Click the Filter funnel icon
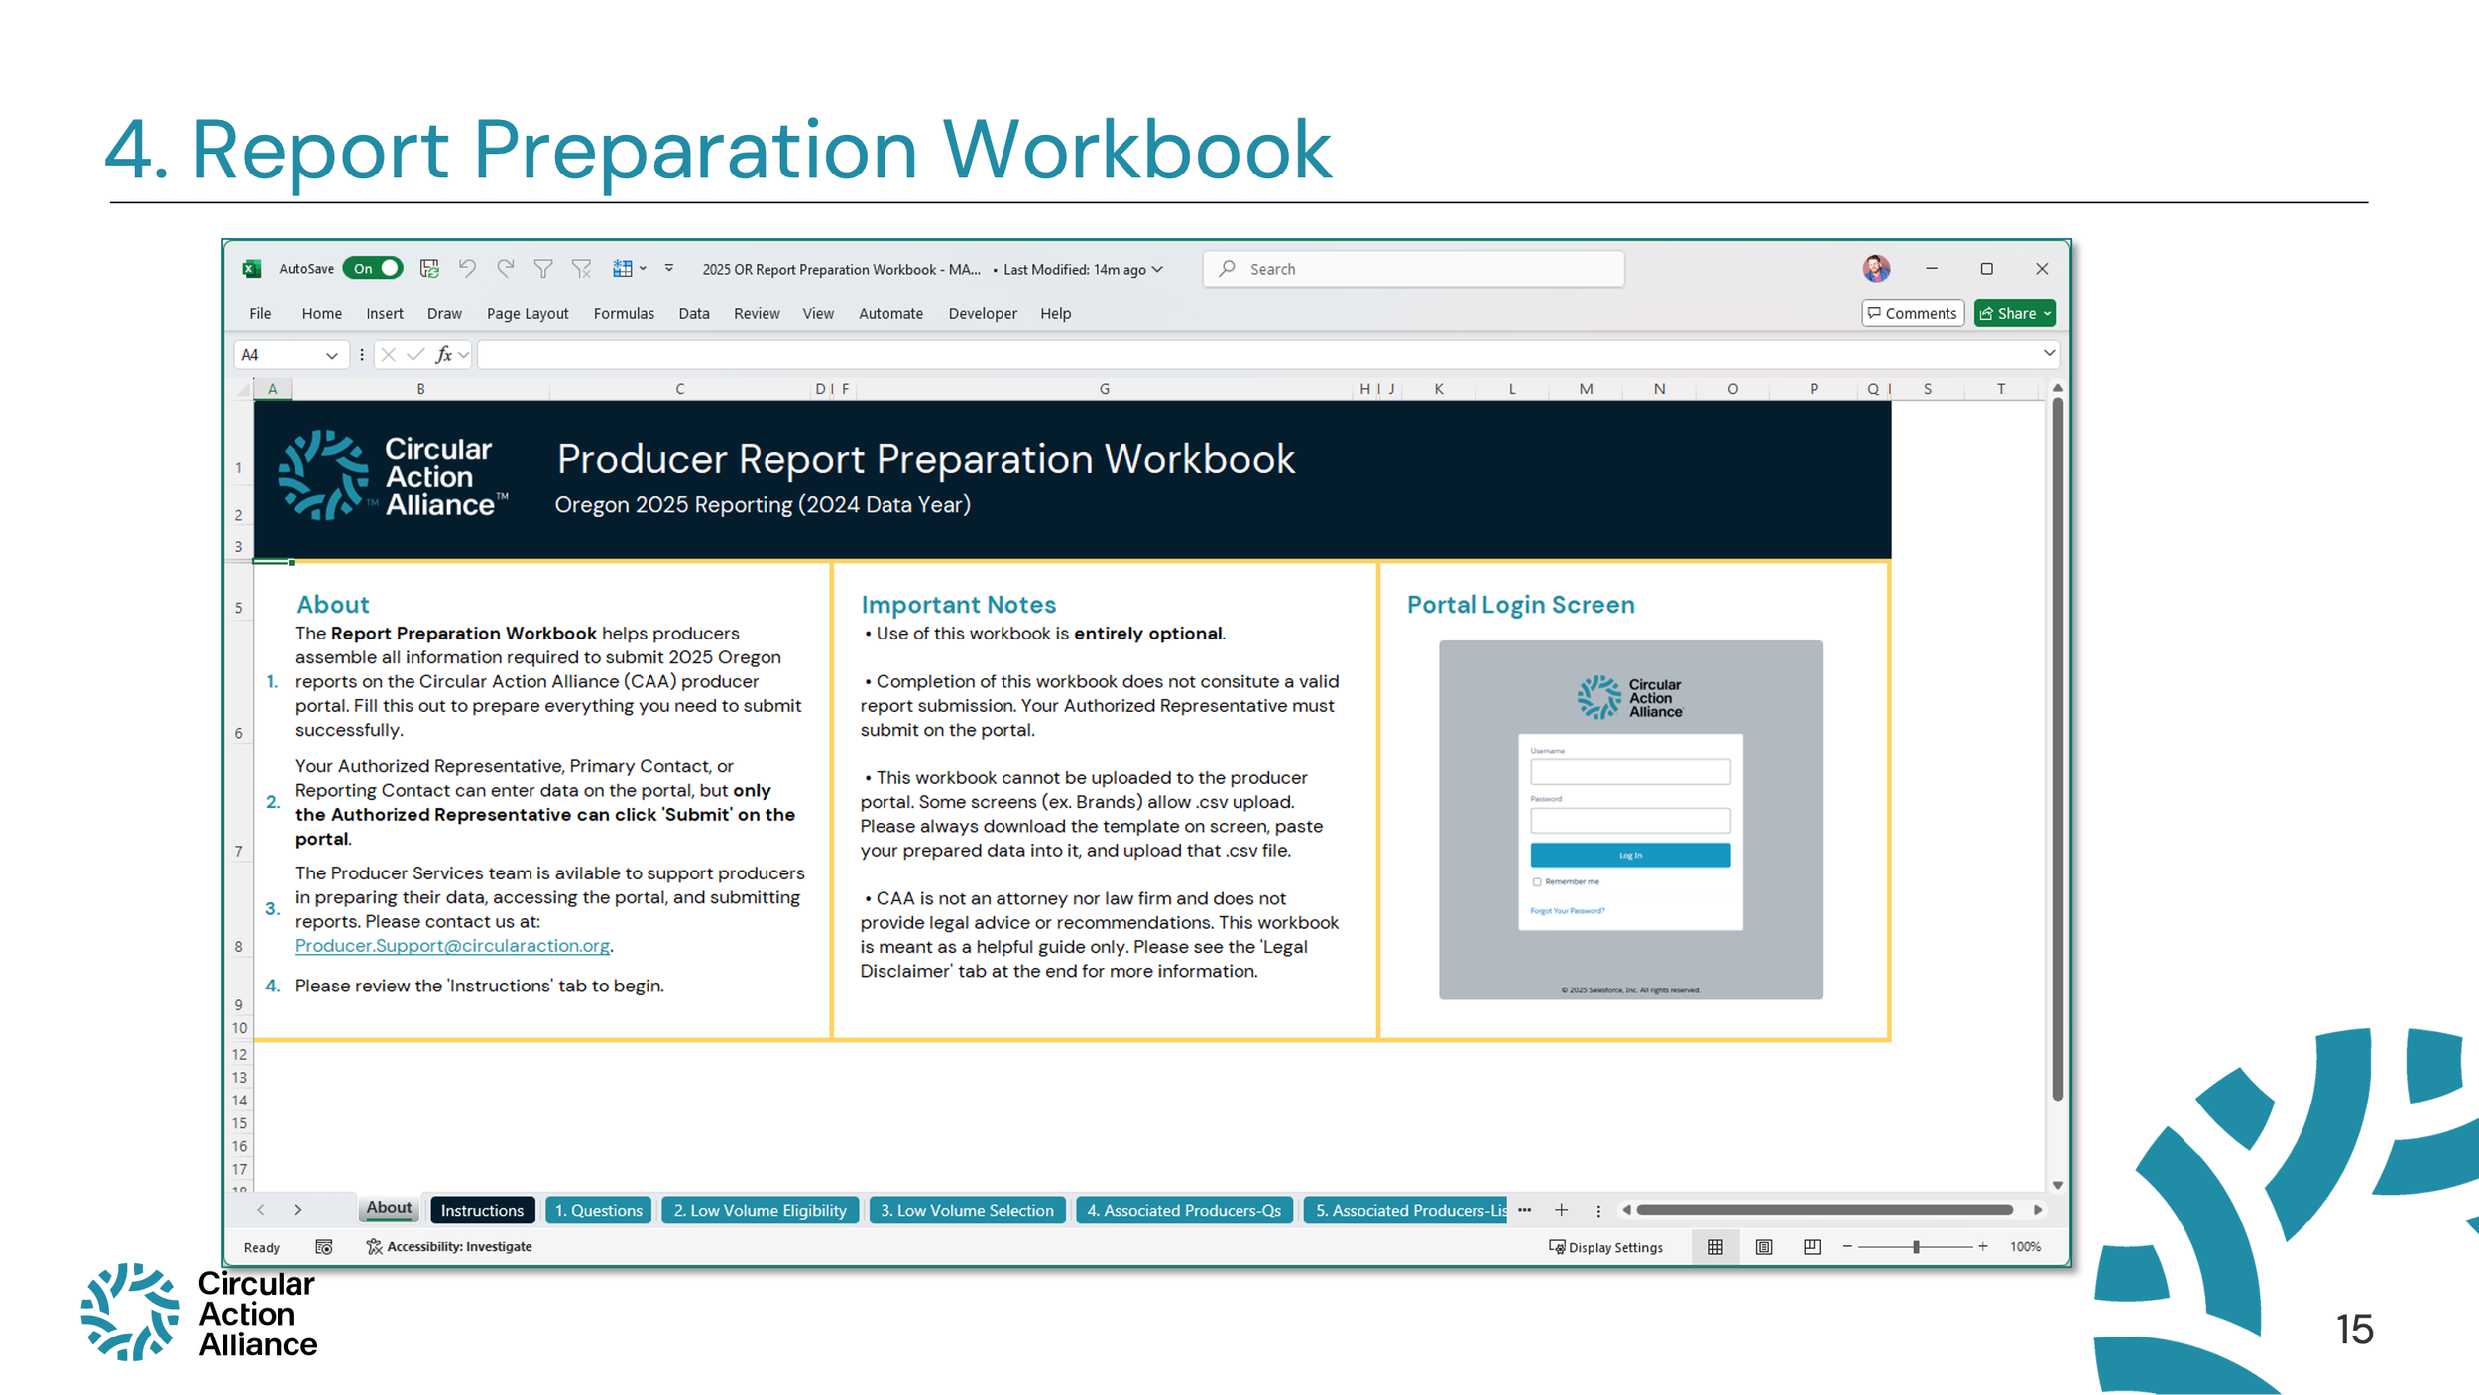2479x1395 pixels. point(543,268)
